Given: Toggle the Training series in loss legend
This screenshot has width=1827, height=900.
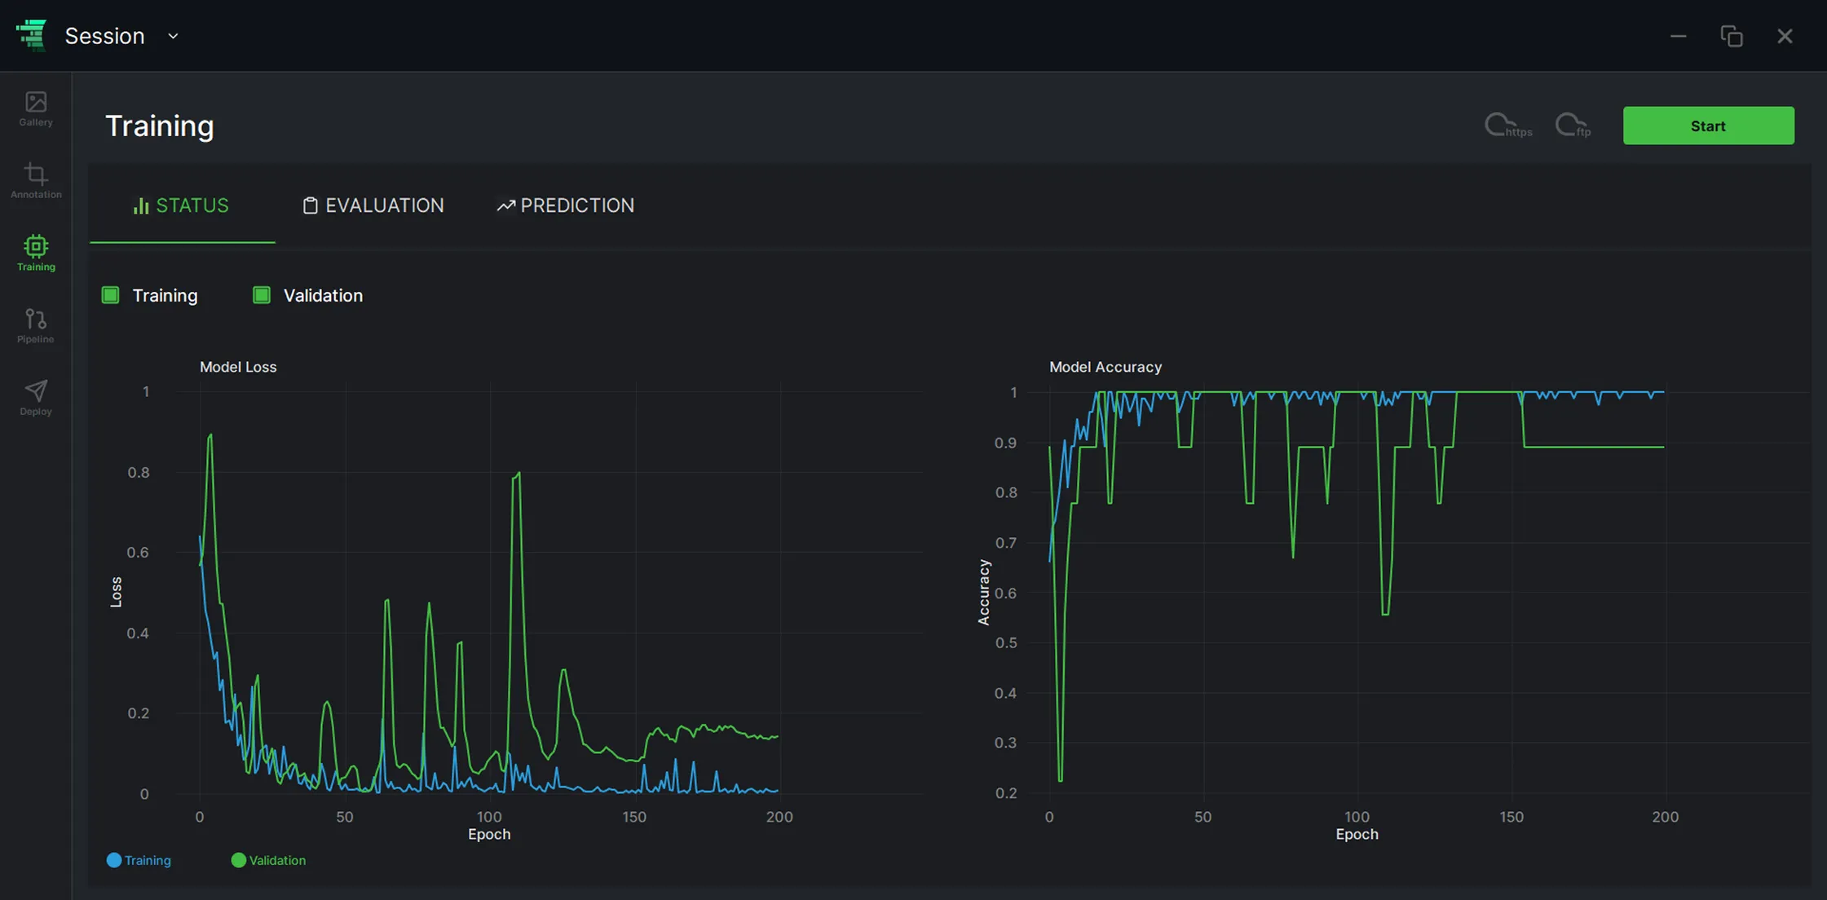Looking at the screenshot, I should pyautogui.click(x=139, y=860).
